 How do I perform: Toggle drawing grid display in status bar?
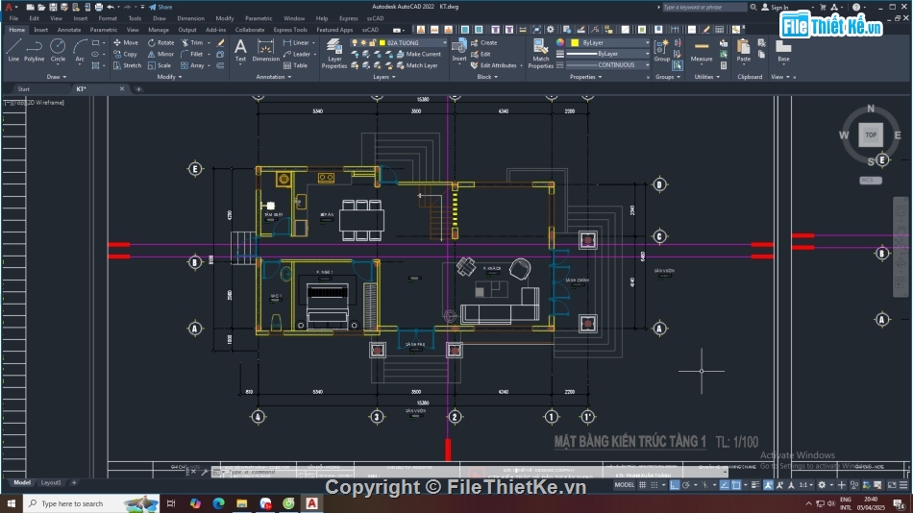643,485
